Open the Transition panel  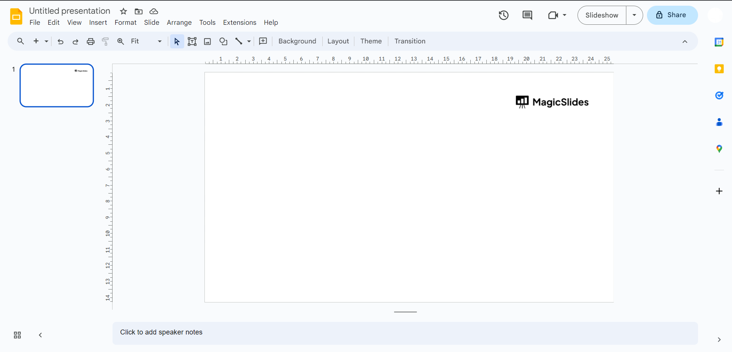click(410, 41)
